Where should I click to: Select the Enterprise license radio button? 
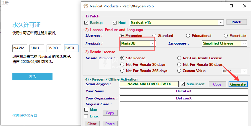122,35
